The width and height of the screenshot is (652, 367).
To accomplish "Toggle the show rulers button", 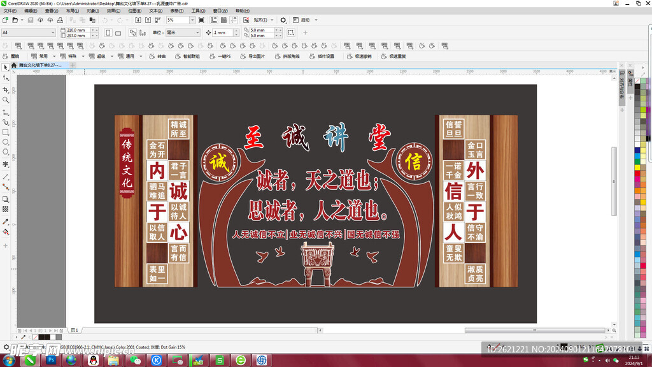I will point(213,20).
